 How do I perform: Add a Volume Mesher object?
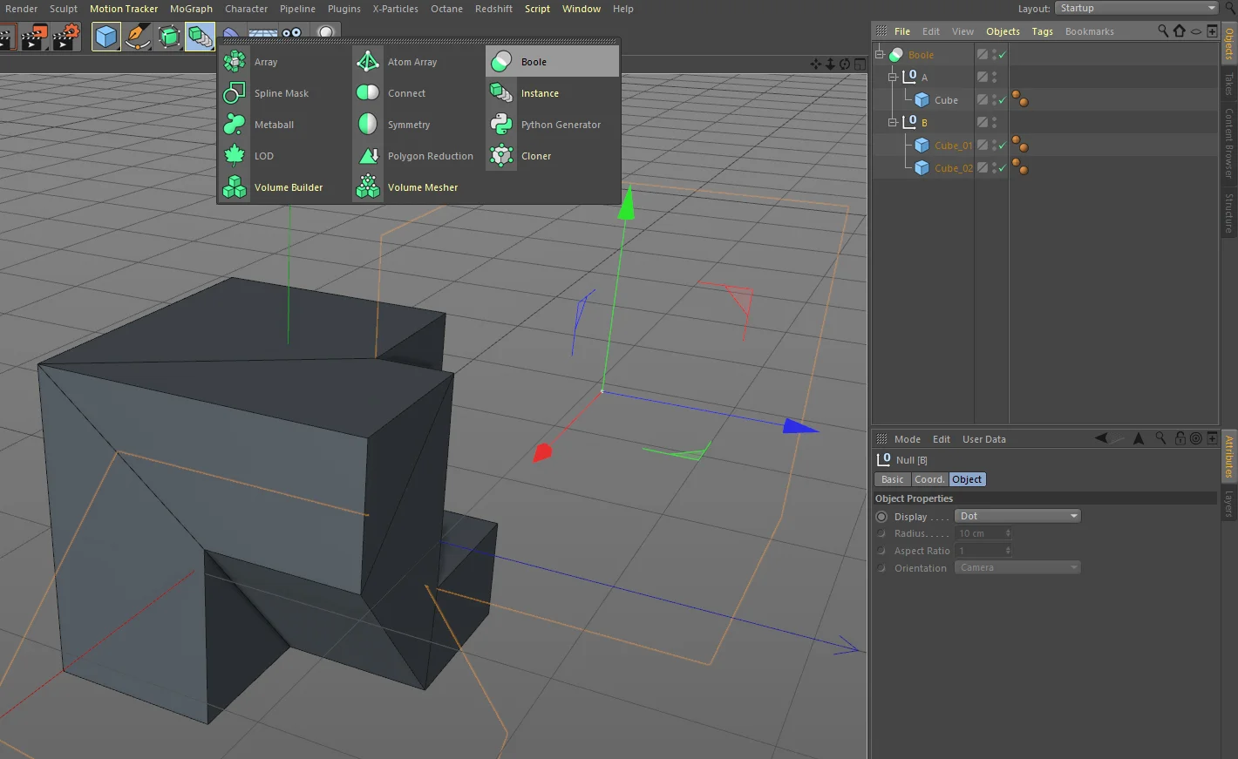pyautogui.click(x=418, y=187)
